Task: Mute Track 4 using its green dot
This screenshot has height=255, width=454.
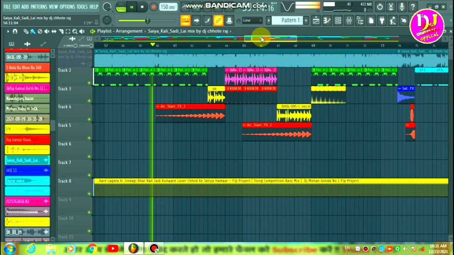Action: coord(89,119)
